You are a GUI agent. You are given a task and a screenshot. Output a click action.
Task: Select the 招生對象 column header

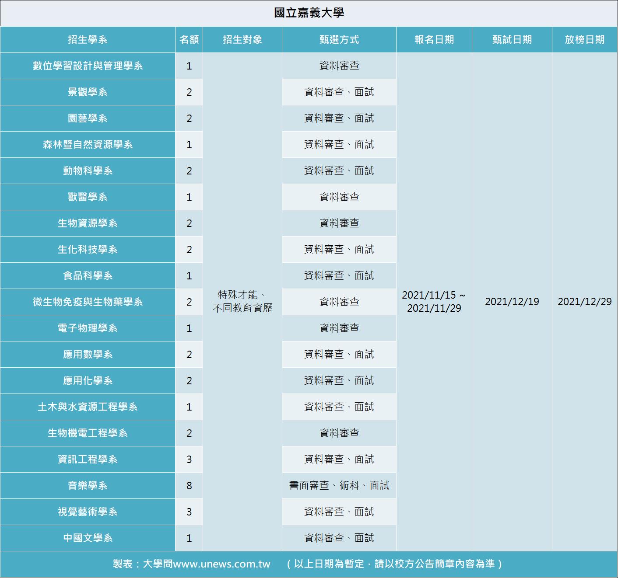242,40
